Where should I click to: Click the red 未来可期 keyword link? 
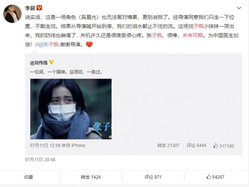tap(193, 35)
